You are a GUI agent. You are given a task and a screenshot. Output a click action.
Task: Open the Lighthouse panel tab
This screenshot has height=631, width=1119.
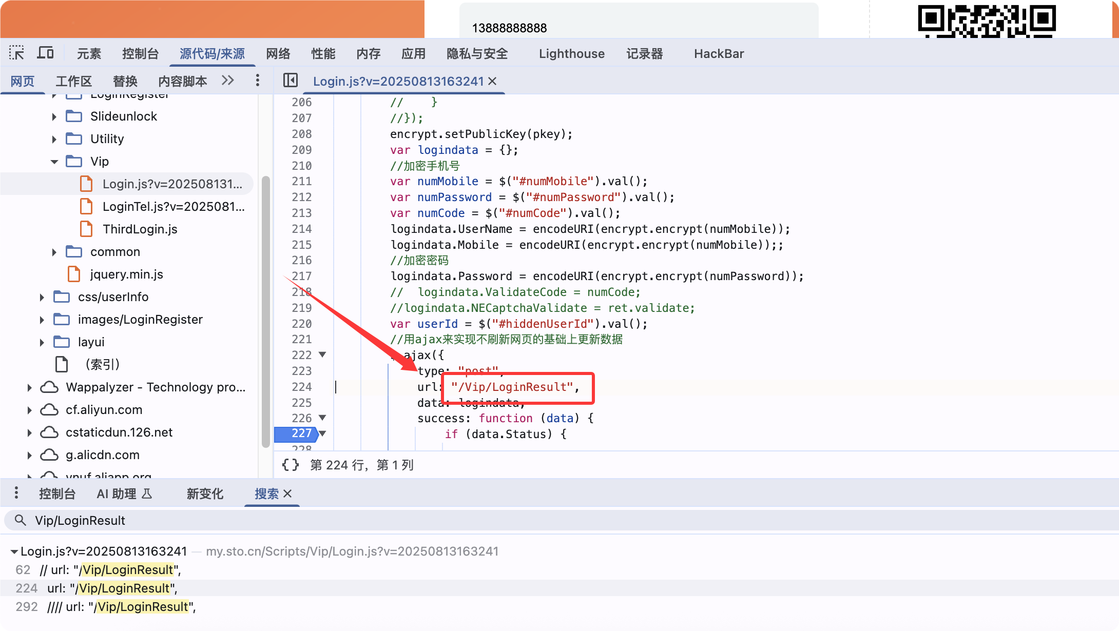pyautogui.click(x=571, y=53)
